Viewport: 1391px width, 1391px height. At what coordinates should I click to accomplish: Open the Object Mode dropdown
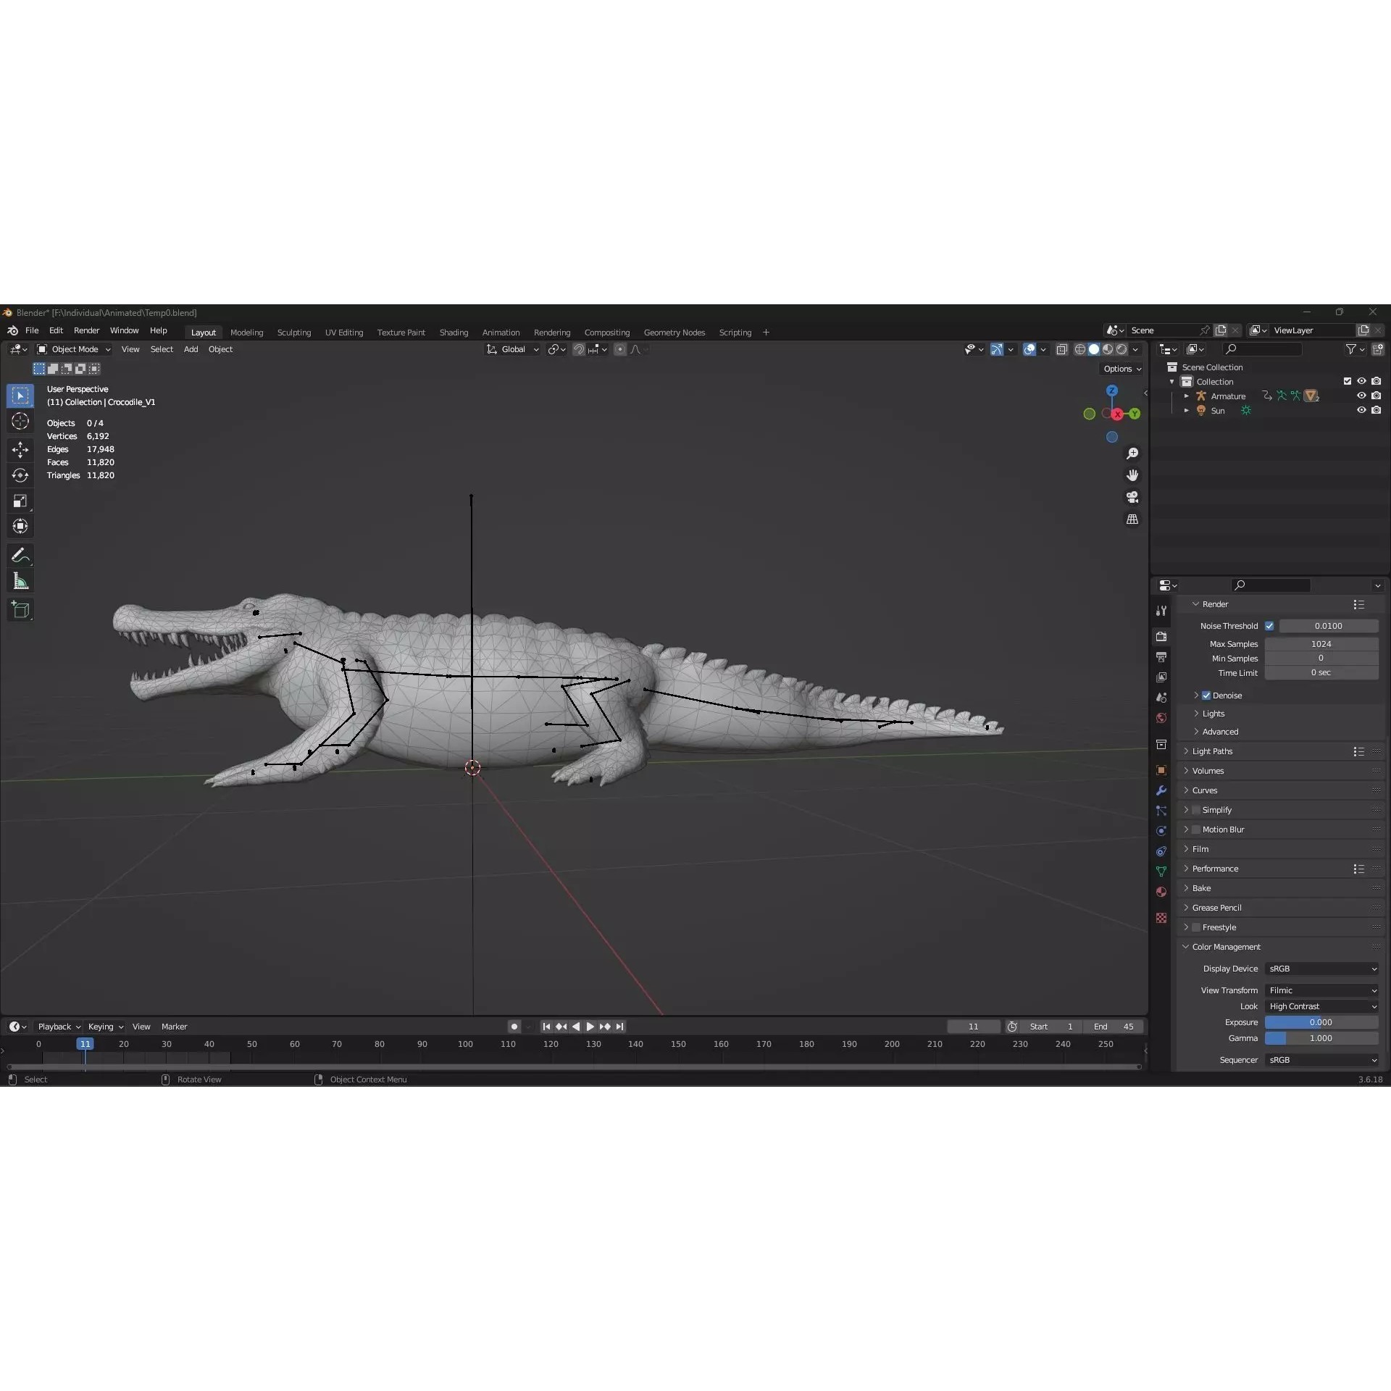[x=72, y=349]
